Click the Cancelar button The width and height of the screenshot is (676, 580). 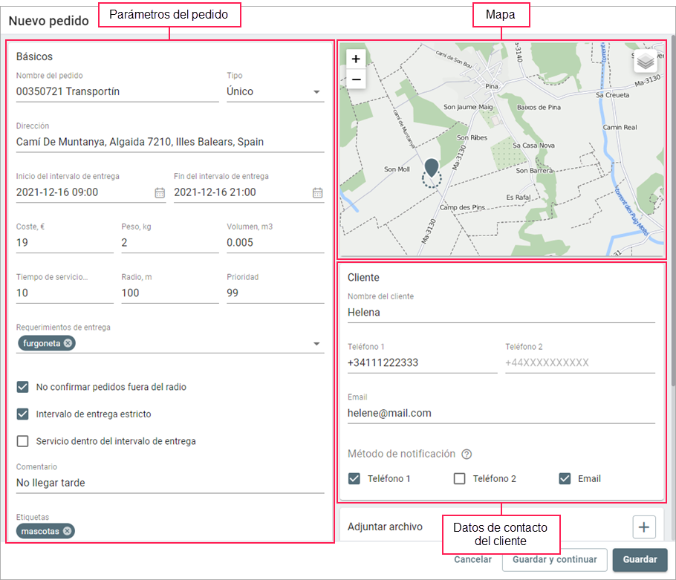click(472, 560)
